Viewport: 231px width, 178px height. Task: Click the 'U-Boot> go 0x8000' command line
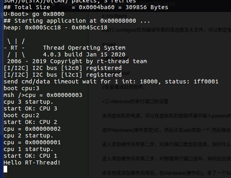click(34, 14)
